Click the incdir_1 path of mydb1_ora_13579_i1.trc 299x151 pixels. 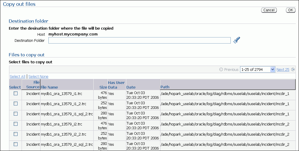[x=225, y=94]
